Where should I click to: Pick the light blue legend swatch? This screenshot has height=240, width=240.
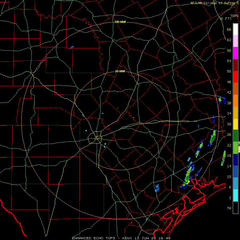pos(235,183)
